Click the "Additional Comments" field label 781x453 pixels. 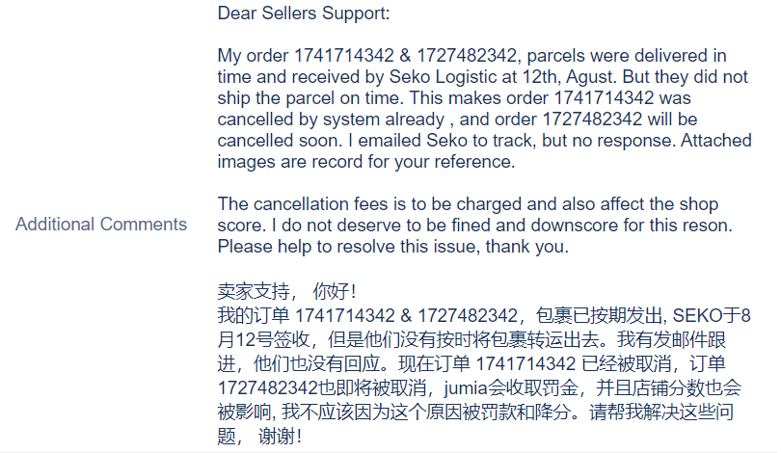(x=101, y=225)
